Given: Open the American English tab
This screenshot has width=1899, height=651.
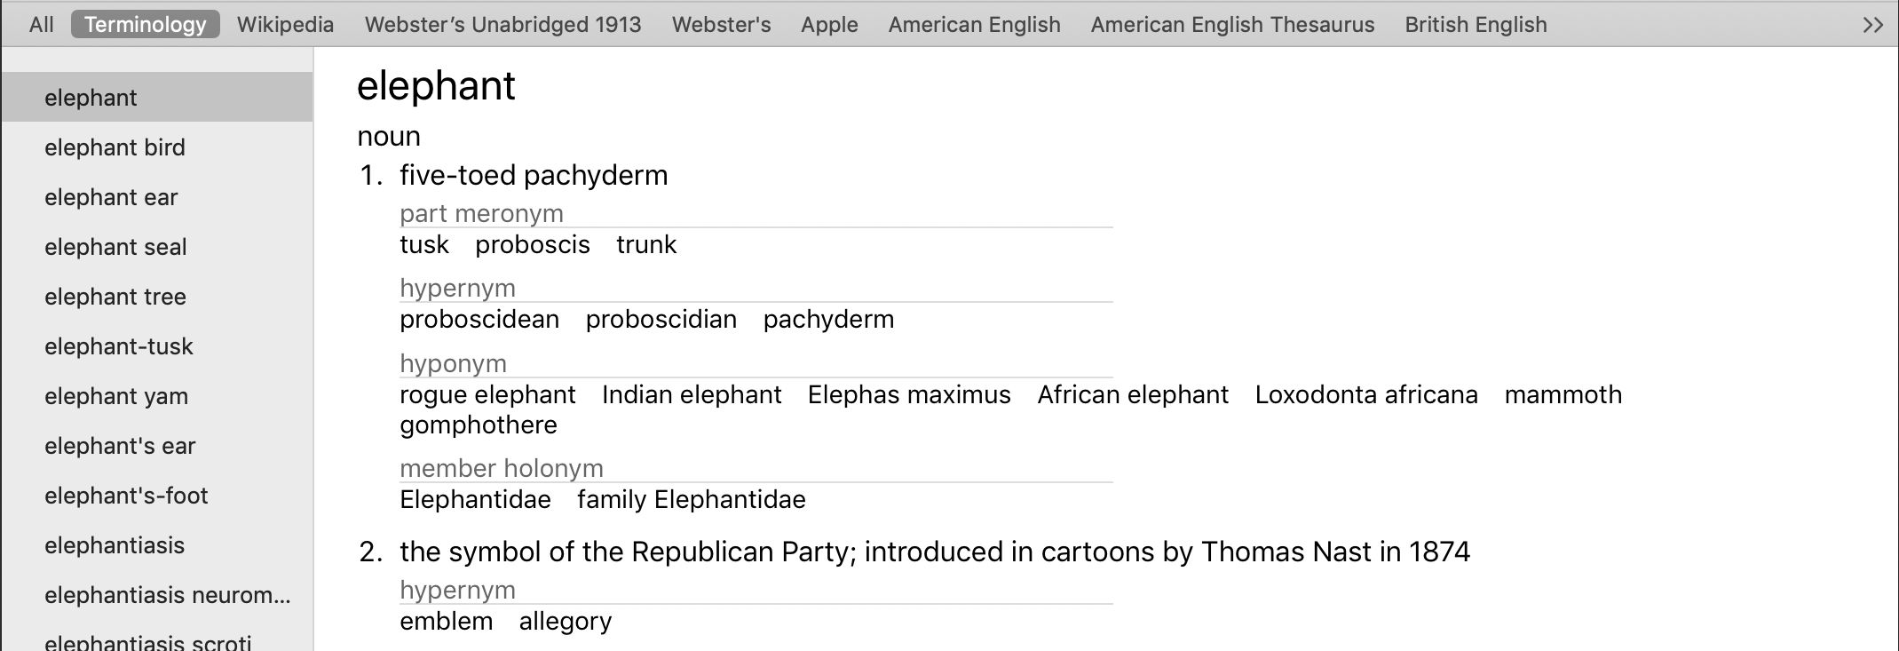Looking at the screenshot, I should [x=974, y=25].
